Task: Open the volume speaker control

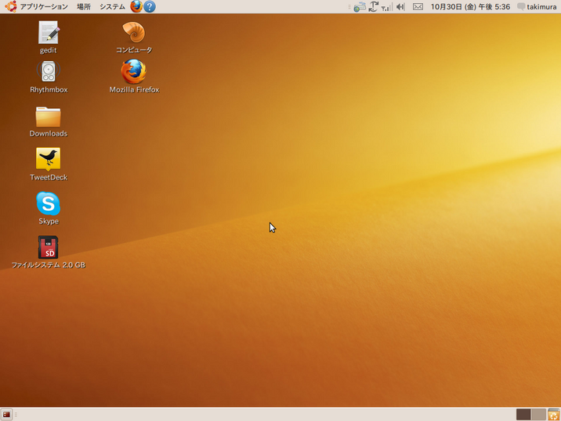Action: coord(400,7)
